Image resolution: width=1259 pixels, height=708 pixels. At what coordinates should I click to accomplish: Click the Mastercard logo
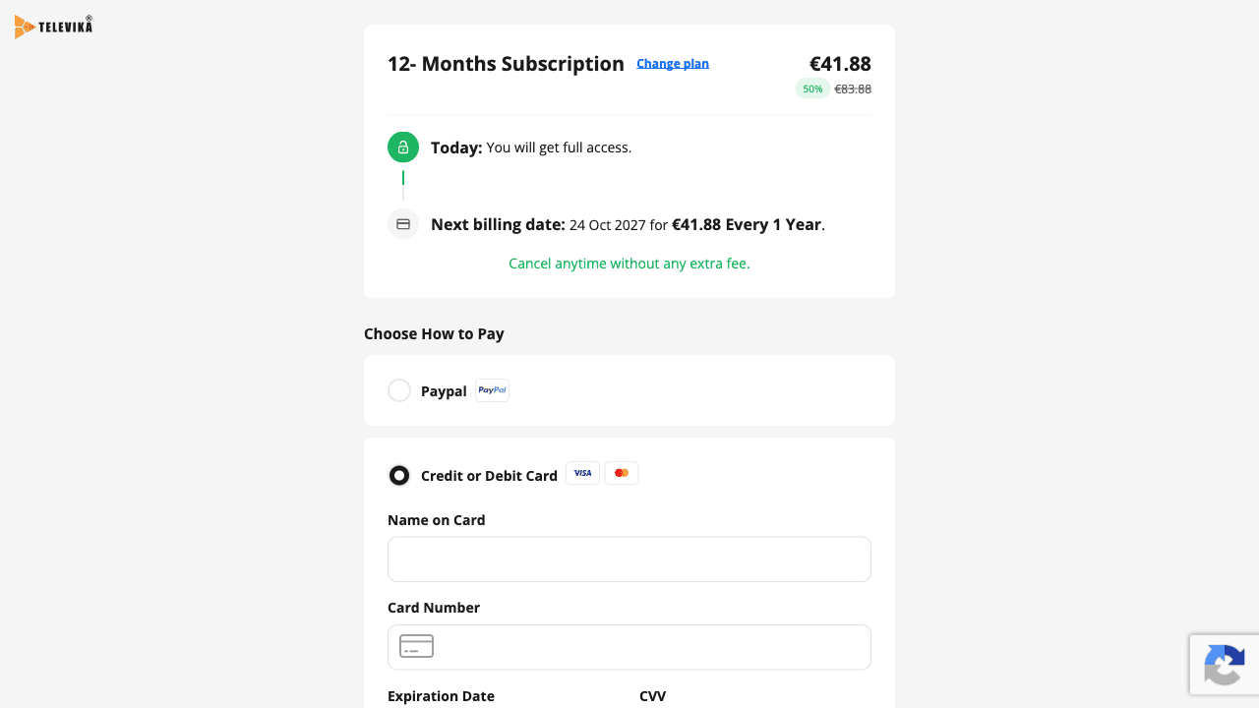[622, 473]
